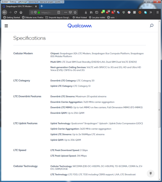Click the forward navigation arrow
162x182 pixels.
point(10,12)
